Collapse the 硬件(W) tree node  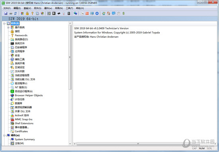tap(4, 135)
